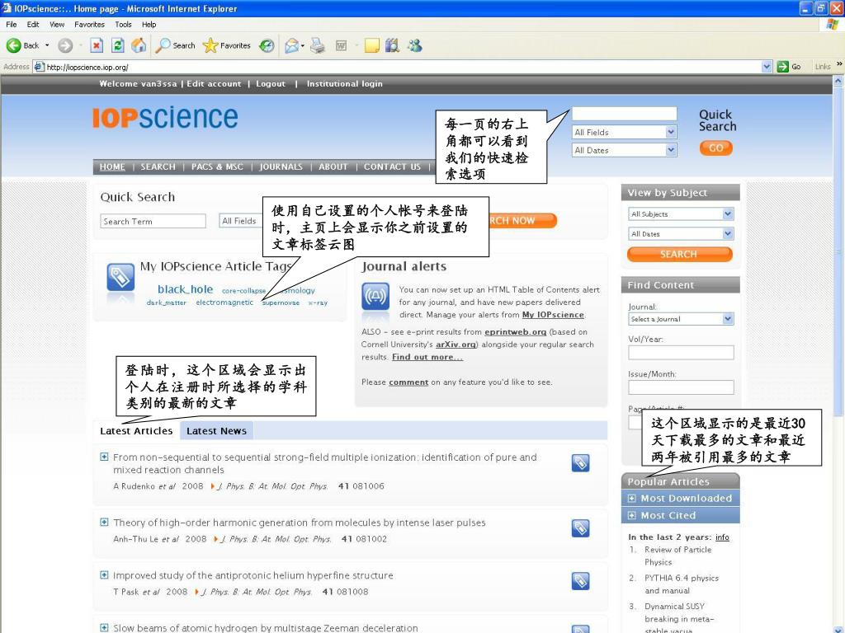Expand the Slow beams of atomic hydrogen article
The height and width of the screenshot is (633, 845).
coord(104,627)
